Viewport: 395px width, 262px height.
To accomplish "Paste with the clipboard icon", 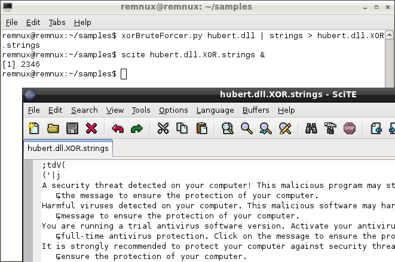I will pos(201,128).
